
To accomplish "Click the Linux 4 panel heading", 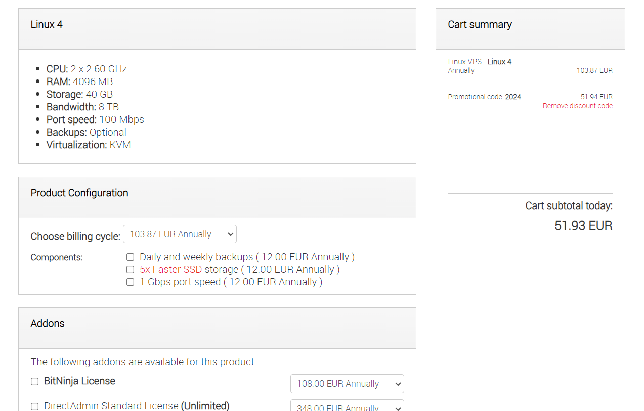I will (x=47, y=24).
